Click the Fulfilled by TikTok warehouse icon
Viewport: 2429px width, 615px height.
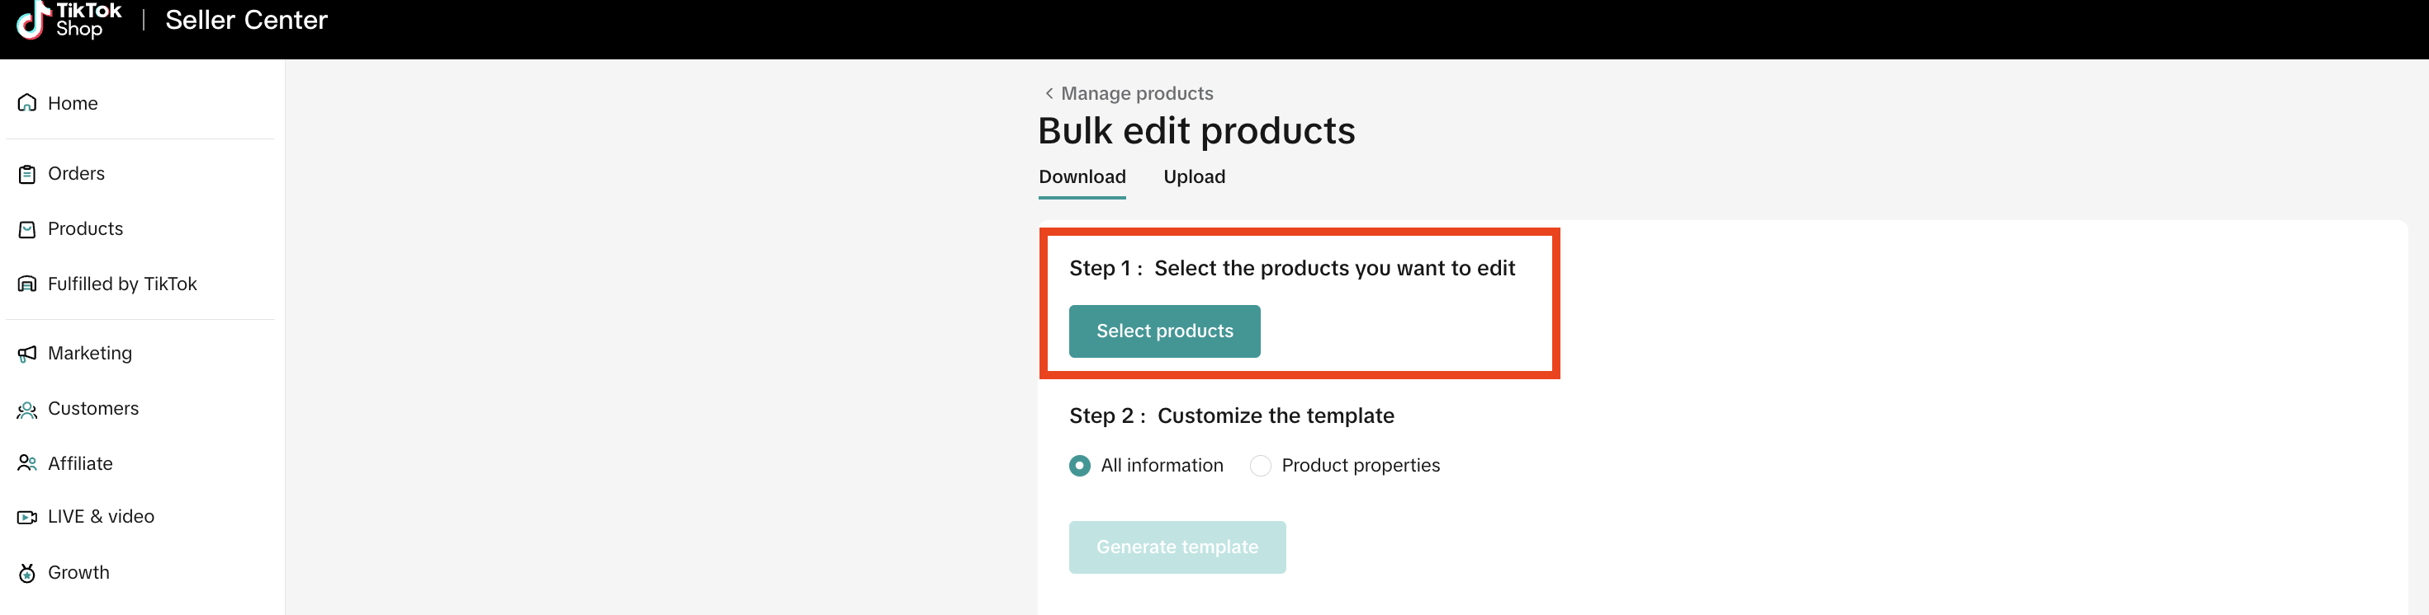pos(27,284)
